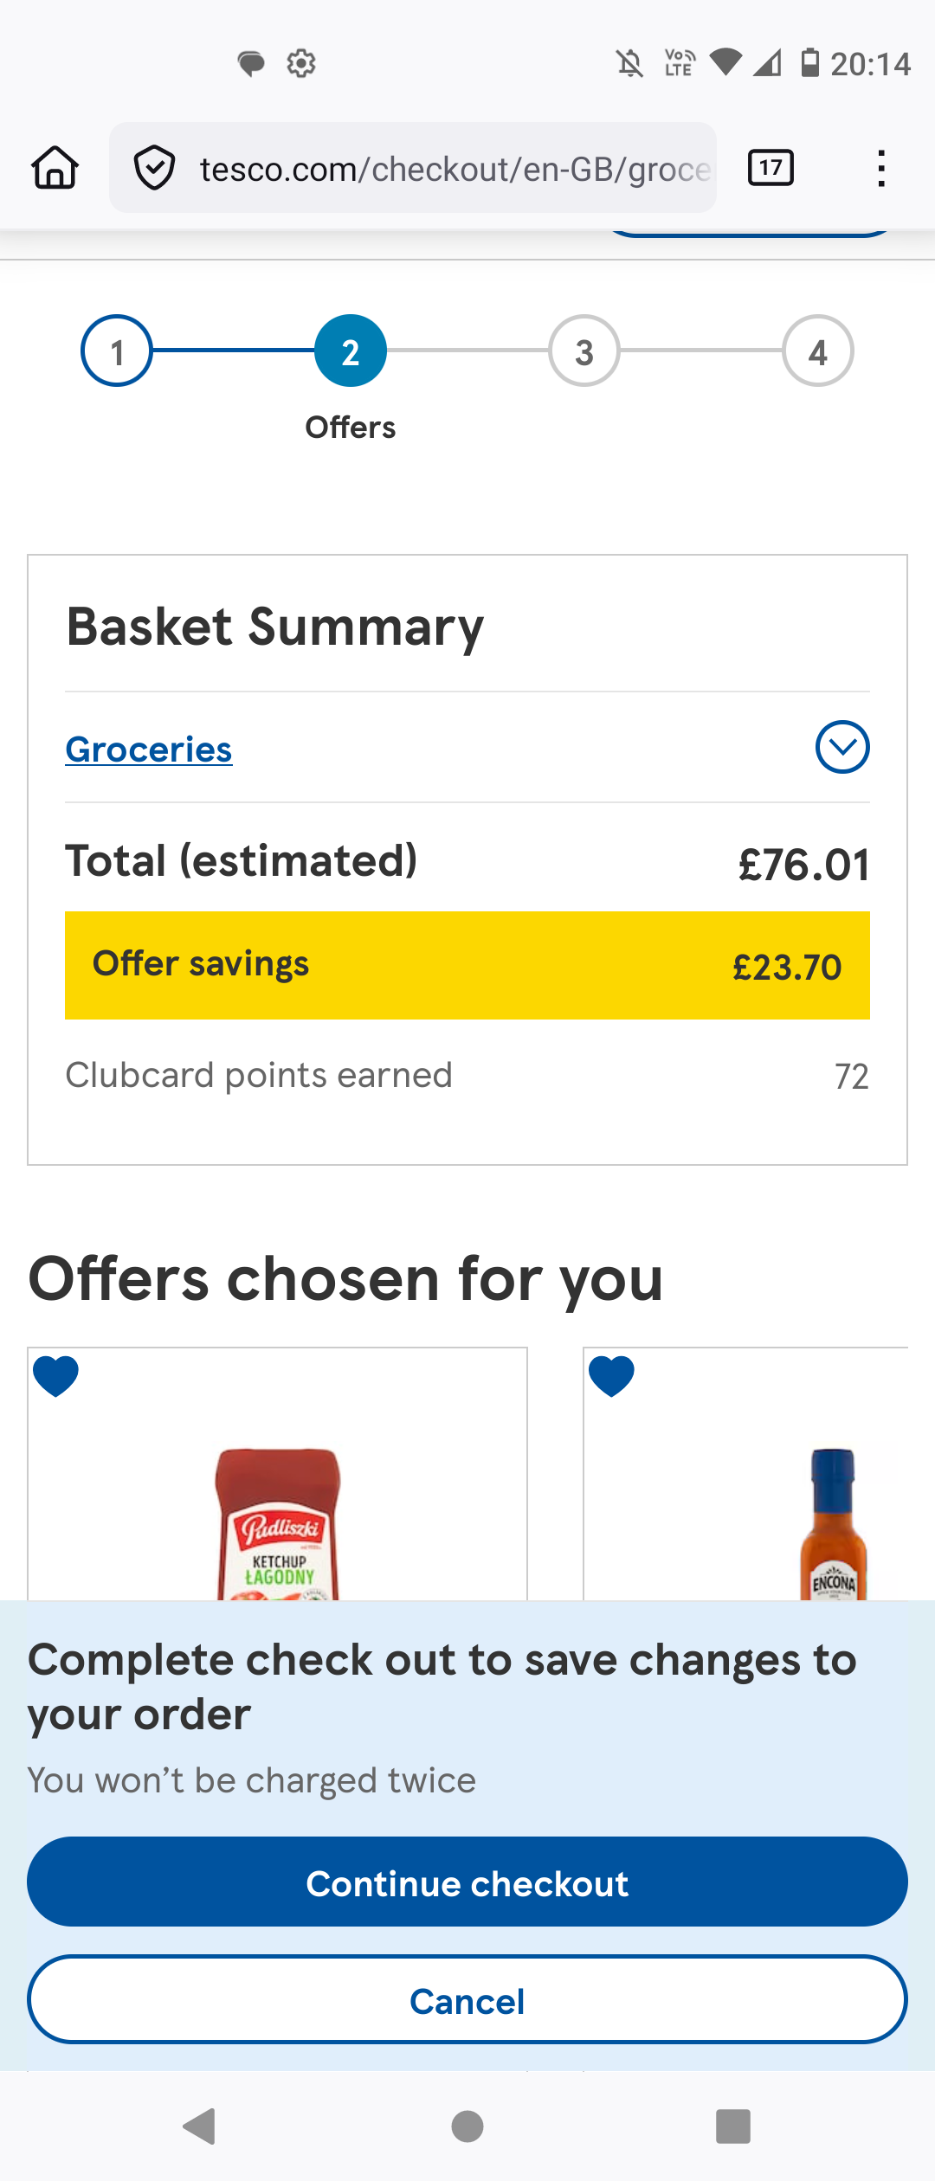
Task: Tap the Android back navigation button
Action: 201,2126
